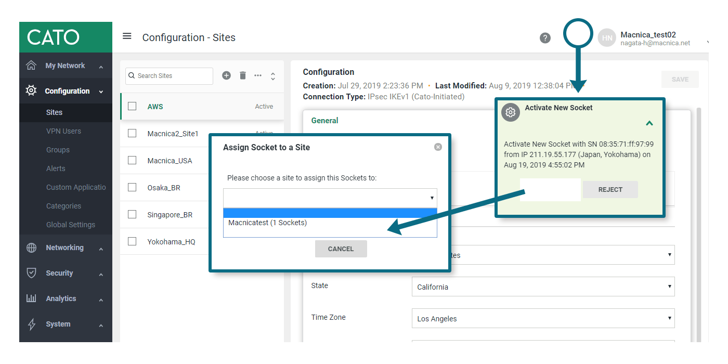Click the My Network home icon

(x=31, y=66)
